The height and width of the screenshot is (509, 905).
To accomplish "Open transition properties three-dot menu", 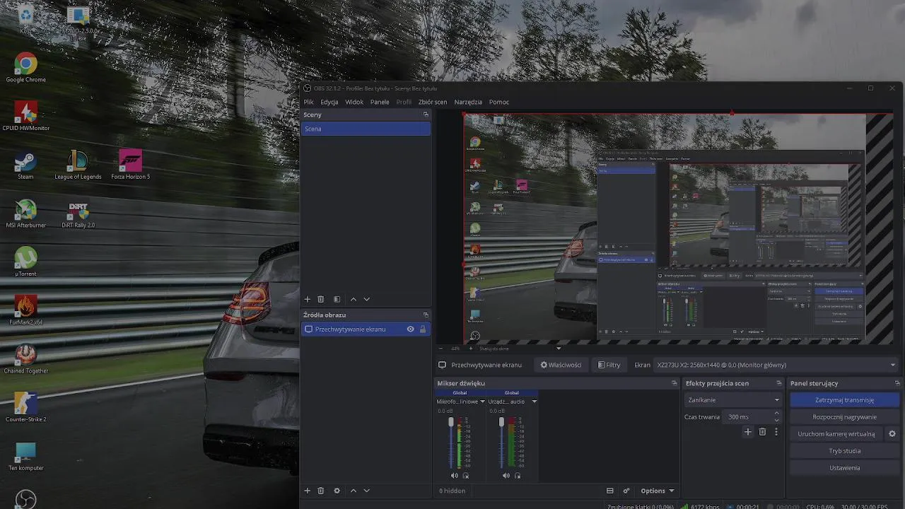I will coord(776,432).
